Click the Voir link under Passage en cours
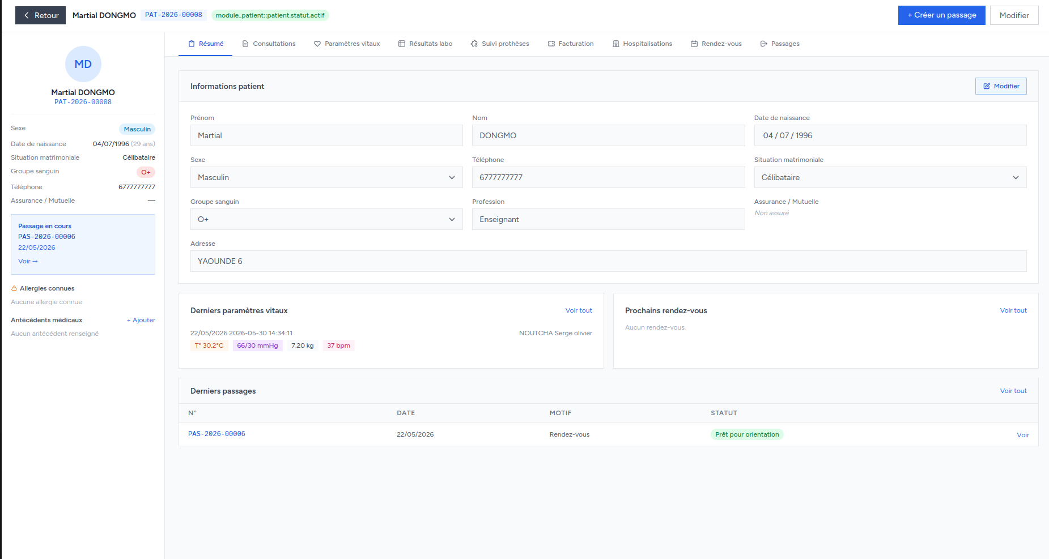This screenshot has width=1049, height=559. coord(28,261)
